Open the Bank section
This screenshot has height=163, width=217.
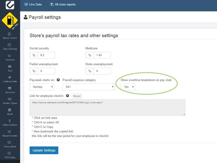10,111
